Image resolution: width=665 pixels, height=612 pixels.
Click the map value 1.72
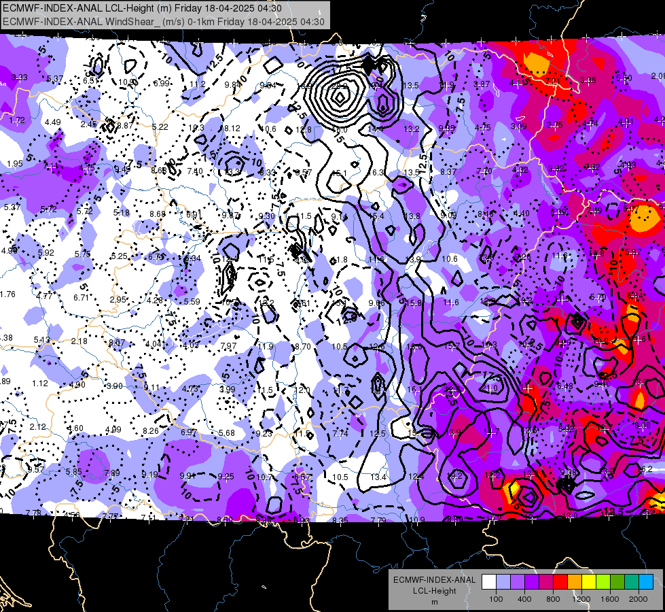(17, 120)
